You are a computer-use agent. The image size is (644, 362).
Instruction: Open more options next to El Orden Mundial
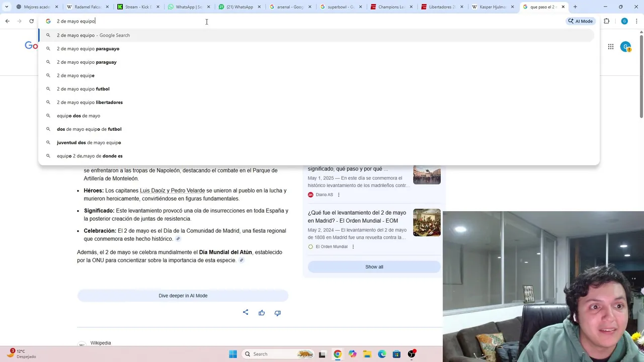[353, 247]
